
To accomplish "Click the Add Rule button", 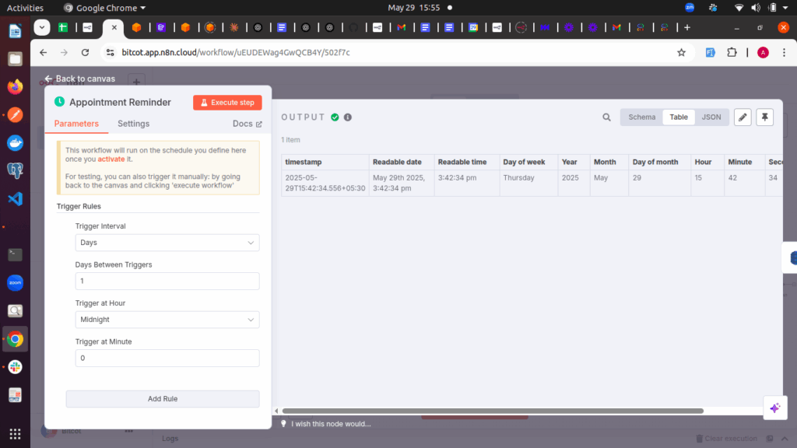I will click(163, 399).
